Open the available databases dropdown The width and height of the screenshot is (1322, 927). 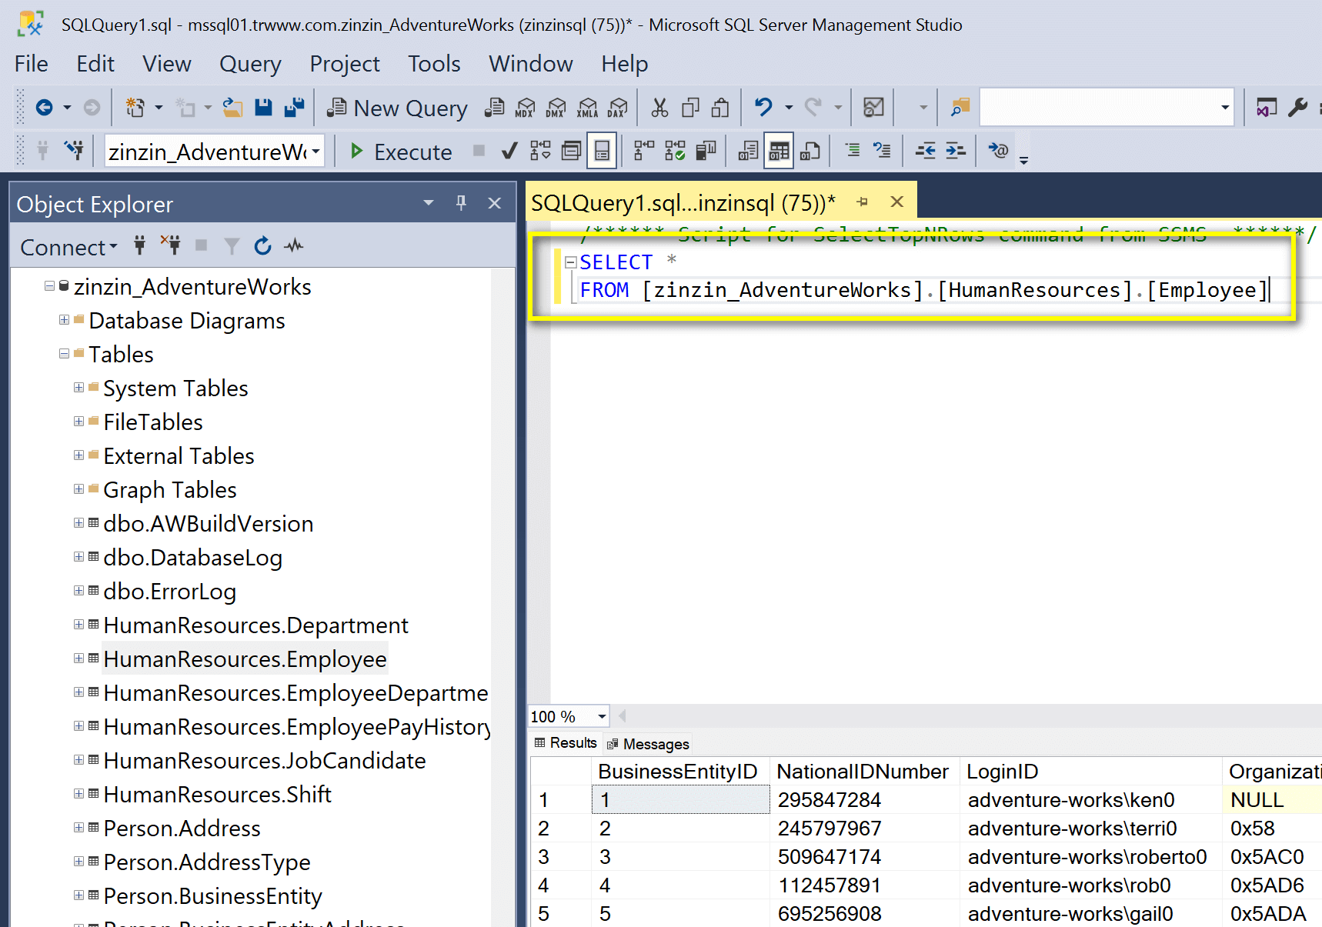click(x=315, y=152)
